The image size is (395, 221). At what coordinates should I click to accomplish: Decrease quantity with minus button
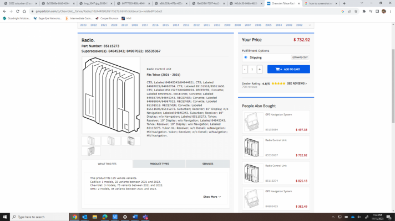pos(245,70)
